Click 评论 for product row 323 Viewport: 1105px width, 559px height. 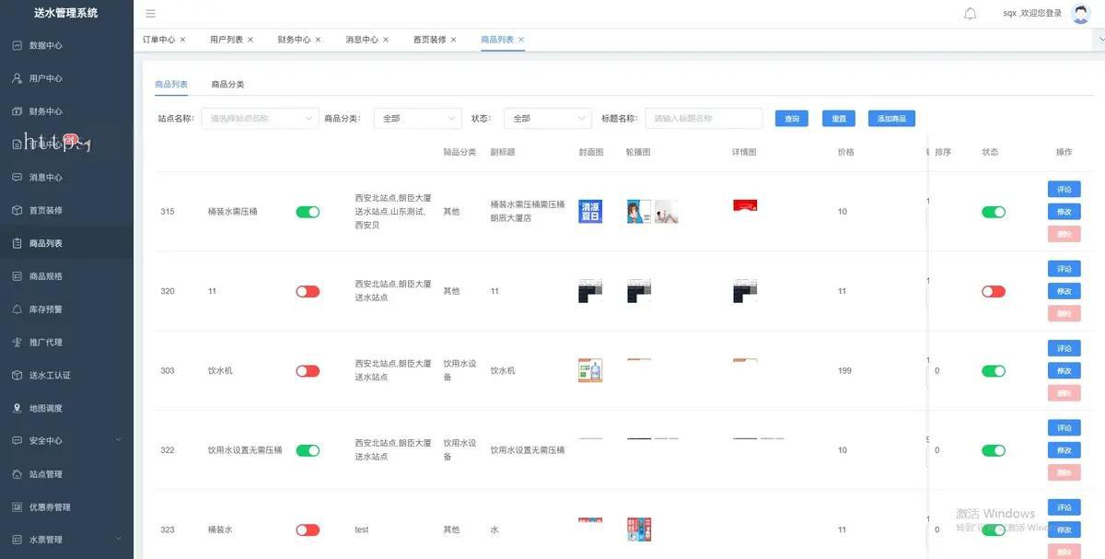click(1064, 507)
